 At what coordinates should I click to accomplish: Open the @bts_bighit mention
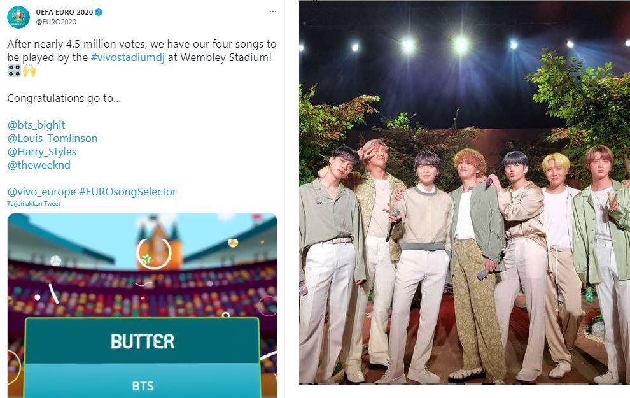tap(36, 125)
